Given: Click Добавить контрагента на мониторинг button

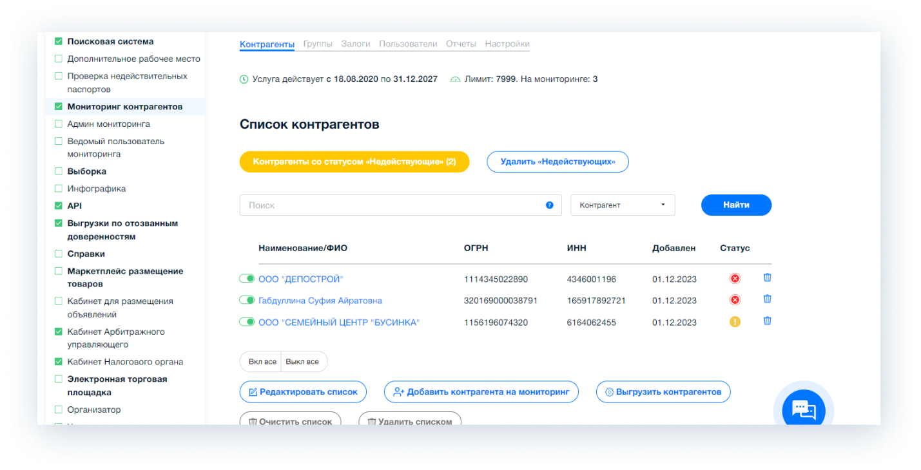Looking at the screenshot, I should click(481, 391).
